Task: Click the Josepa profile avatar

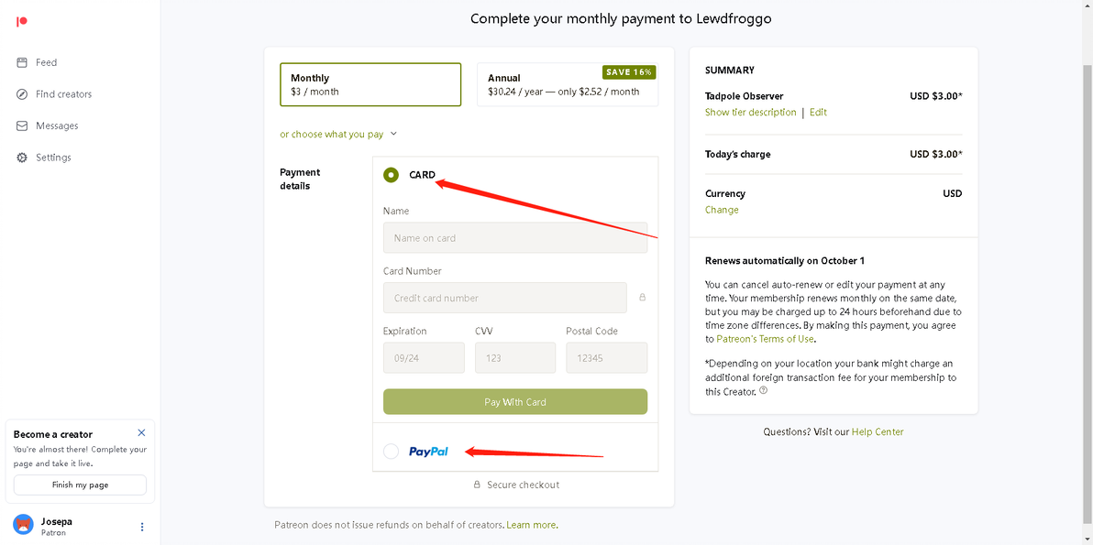Action: click(x=23, y=525)
